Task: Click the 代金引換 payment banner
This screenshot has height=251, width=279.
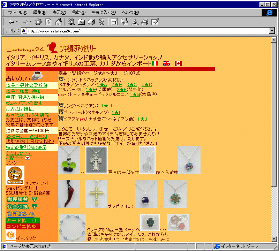Action: pos(22,206)
